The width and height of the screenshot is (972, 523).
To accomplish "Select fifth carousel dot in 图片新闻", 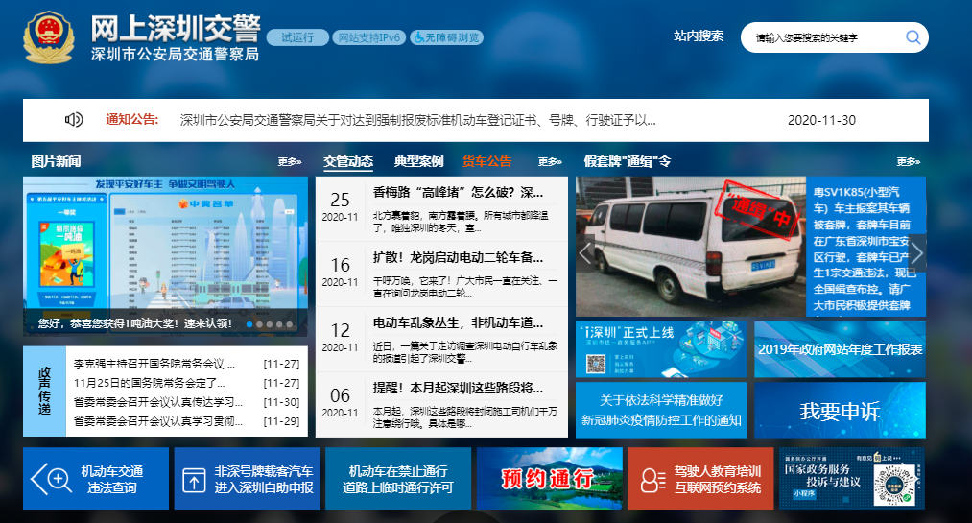I will (289, 324).
